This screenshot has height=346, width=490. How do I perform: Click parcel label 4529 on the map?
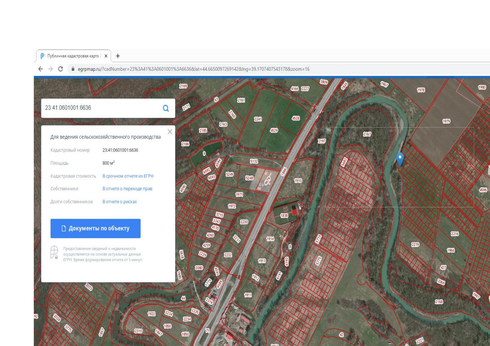click(274, 131)
